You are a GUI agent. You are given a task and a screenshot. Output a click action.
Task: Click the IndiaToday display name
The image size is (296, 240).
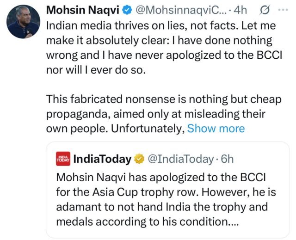point(102,159)
